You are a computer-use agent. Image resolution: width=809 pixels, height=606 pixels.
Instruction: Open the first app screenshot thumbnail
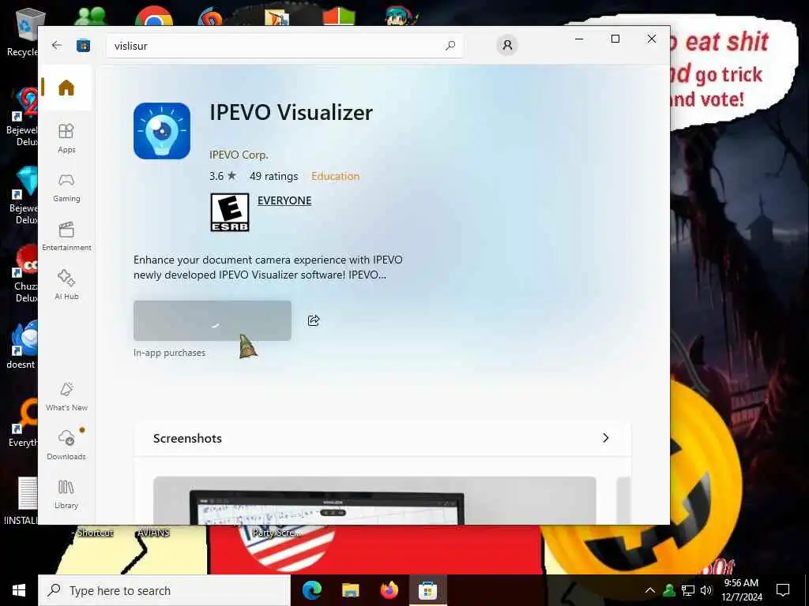coord(374,500)
